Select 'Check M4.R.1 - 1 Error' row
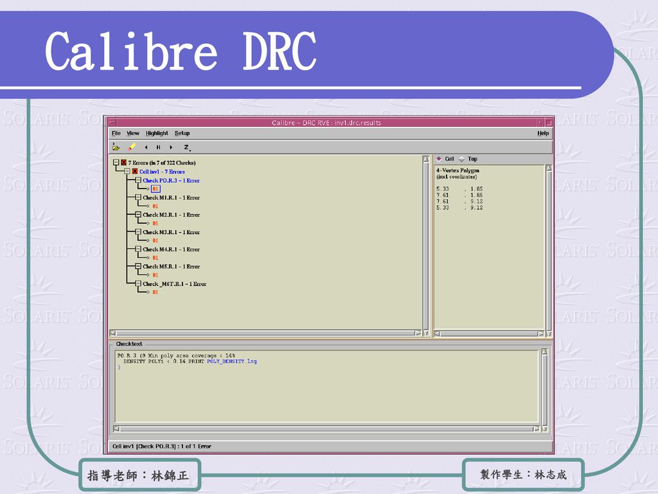Viewport: 658px width, 494px height. click(x=171, y=249)
